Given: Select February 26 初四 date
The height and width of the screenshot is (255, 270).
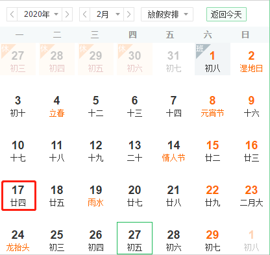Looking at the screenshot, I should [95, 241].
